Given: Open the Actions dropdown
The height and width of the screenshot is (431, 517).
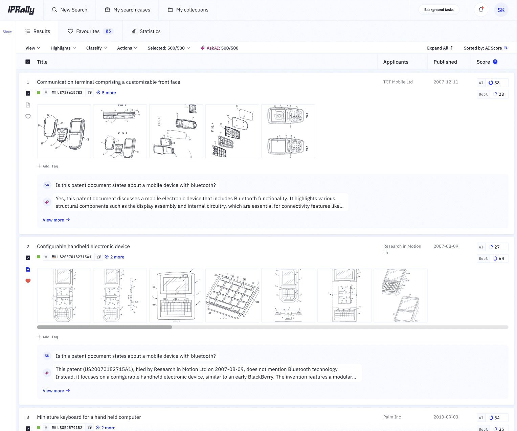Looking at the screenshot, I should coord(127,48).
